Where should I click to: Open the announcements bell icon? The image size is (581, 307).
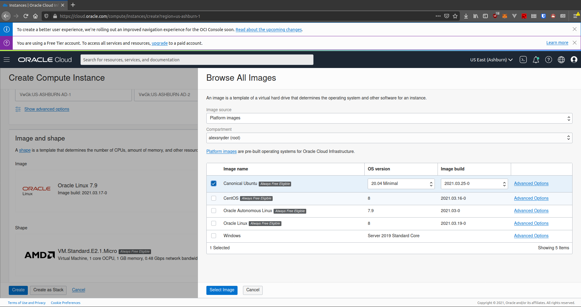(x=536, y=60)
